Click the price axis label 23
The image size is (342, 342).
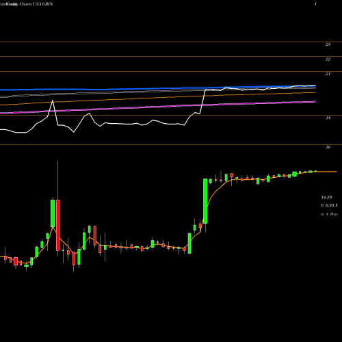328,44
